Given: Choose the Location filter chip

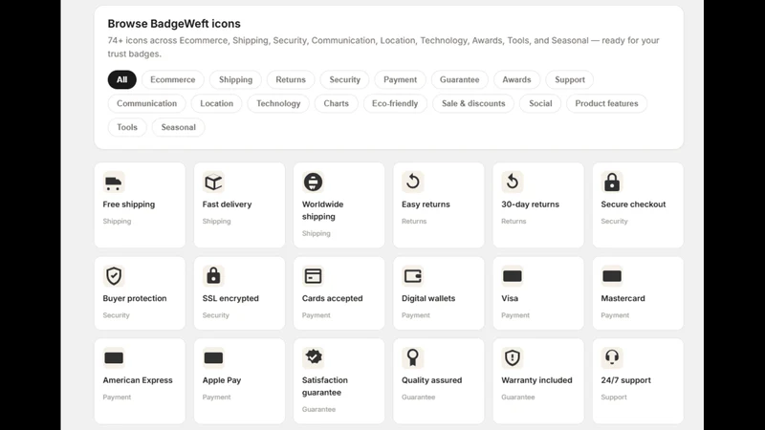Looking at the screenshot, I should [217, 103].
